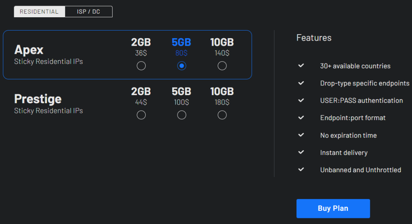Select Prestige 2GB radio button
412x224 pixels.
click(x=141, y=115)
